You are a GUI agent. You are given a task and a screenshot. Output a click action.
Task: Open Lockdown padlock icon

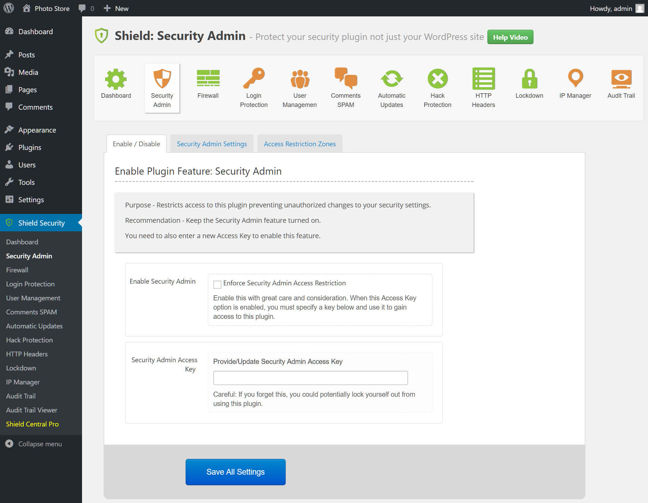pos(529,79)
